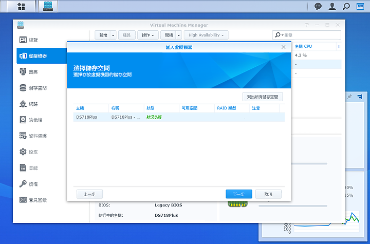370x244 pixels.
Task: Click 上一步 back button
Action: 89,194
